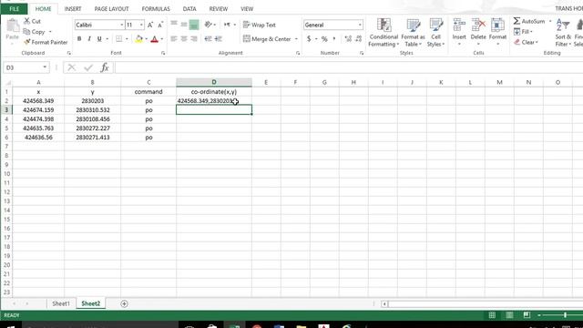Switch to DATA tab
This screenshot has width=583, height=328.
[189, 8]
